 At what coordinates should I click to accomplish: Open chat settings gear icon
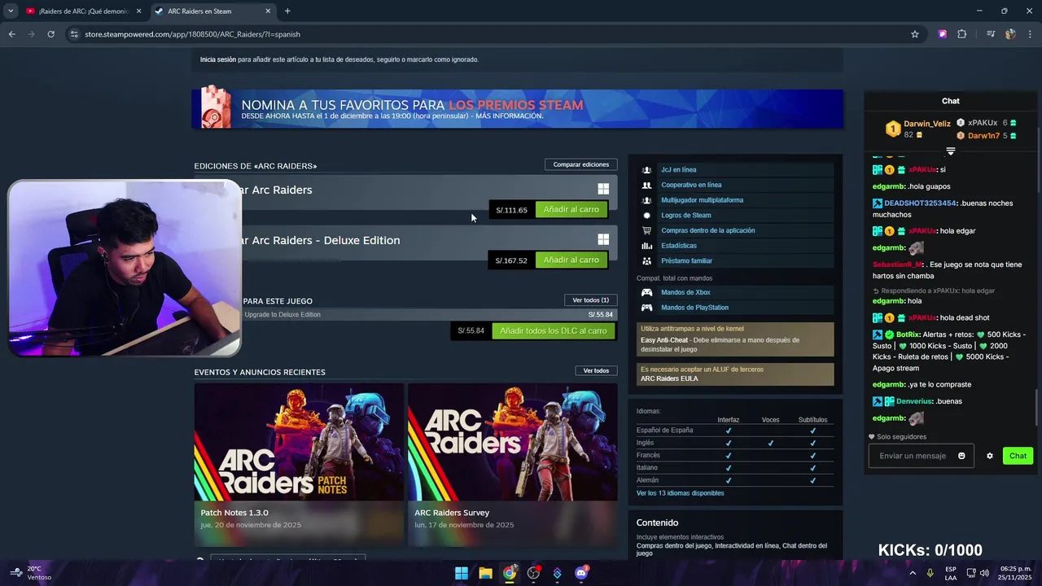pos(990,456)
